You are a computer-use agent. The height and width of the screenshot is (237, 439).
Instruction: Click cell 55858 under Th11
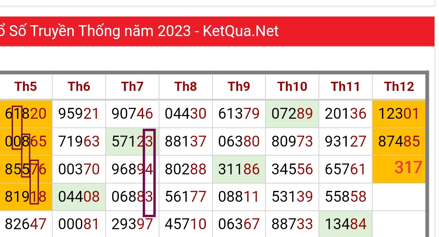point(345,197)
